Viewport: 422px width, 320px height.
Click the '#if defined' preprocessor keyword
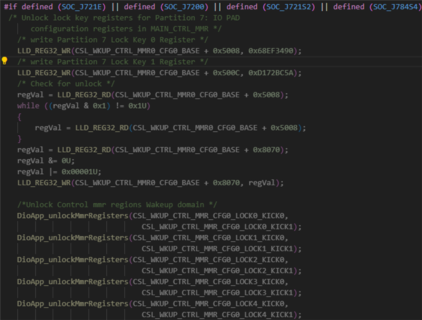28,7
